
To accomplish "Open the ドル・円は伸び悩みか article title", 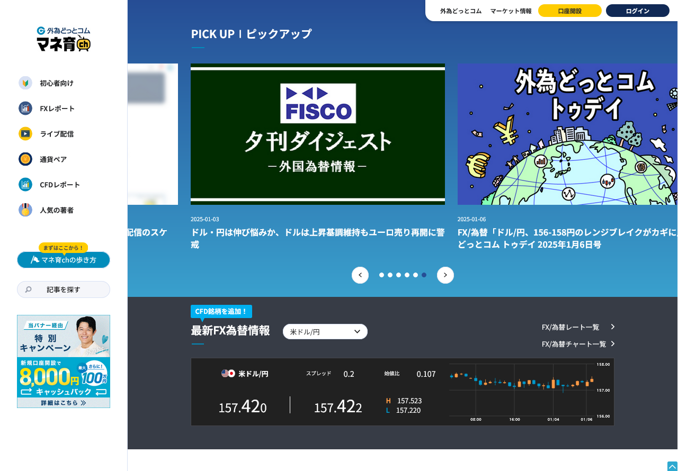I will [318, 239].
